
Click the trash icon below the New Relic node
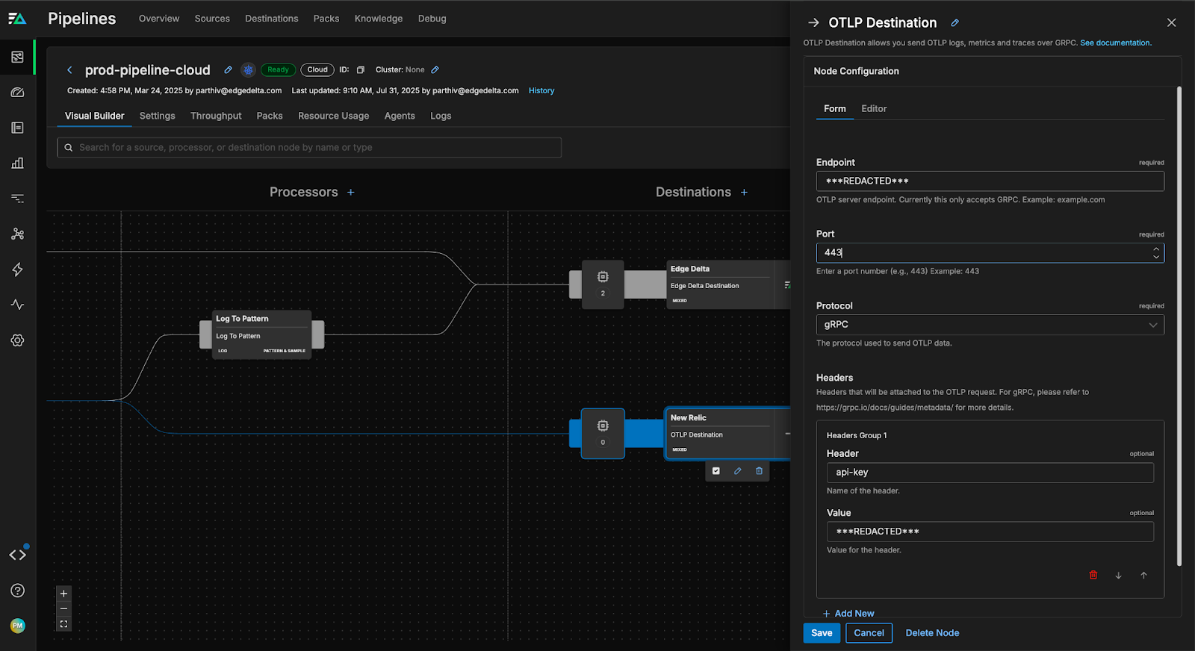click(x=759, y=471)
